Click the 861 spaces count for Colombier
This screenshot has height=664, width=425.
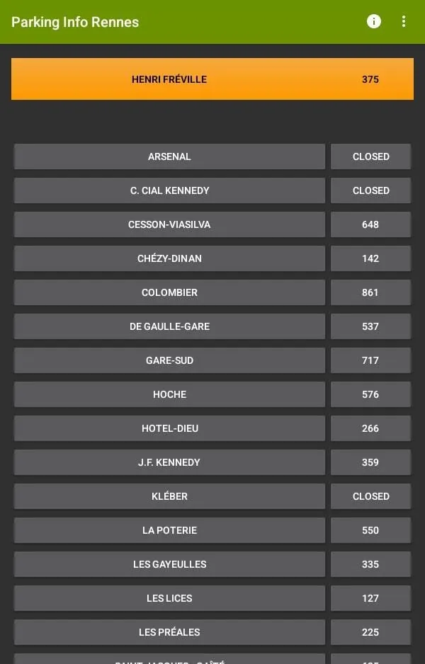(x=370, y=292)
